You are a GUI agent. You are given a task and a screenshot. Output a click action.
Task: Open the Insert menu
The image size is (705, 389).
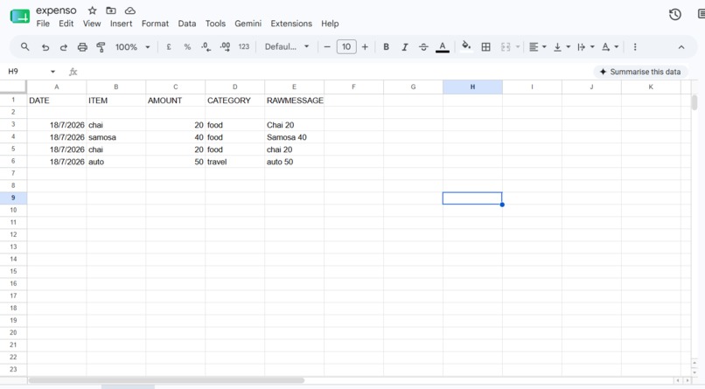click(121, 24)
